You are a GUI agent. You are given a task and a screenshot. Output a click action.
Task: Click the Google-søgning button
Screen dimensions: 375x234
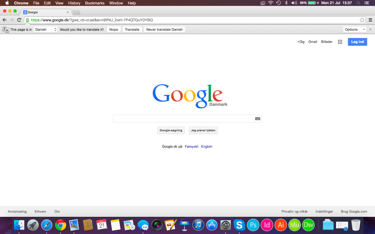tap(171, 130)
